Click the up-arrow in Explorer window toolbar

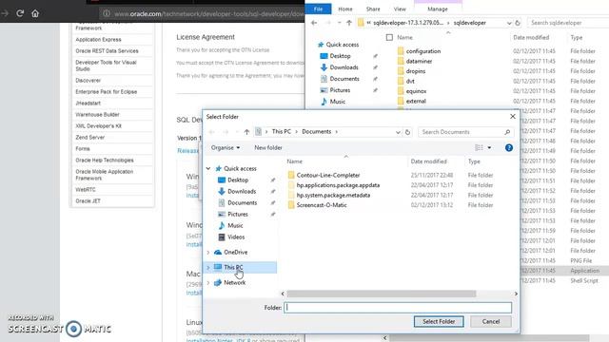[x=349, y=23]
